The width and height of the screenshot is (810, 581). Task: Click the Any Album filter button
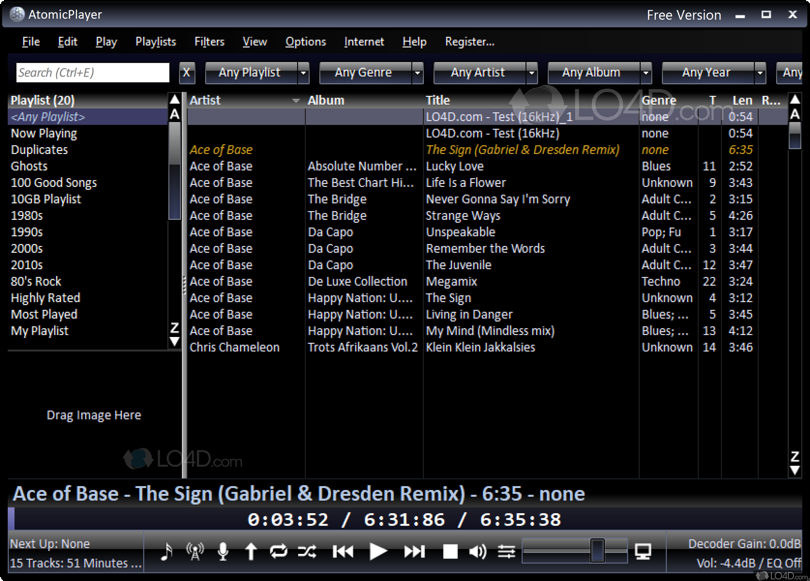click(594, 72)
